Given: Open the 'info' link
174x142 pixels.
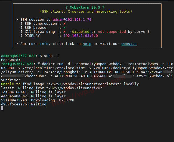Looking at the screenshot, I should pos(44,44).
